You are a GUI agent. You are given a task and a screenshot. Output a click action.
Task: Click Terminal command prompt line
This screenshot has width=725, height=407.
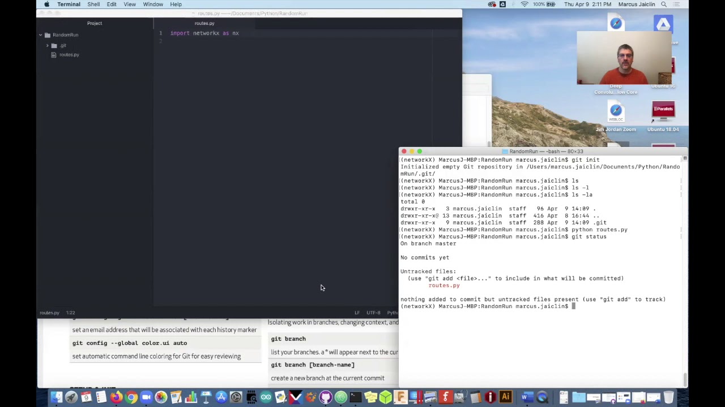coord(487,306)
